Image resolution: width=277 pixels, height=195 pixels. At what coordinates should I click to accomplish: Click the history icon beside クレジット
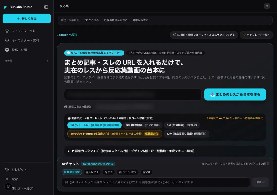pos(7,170)
